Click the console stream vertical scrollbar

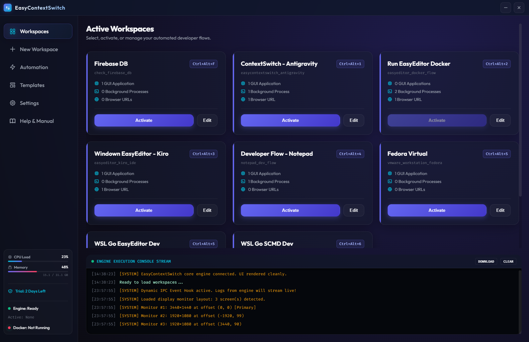click(520, 301)
